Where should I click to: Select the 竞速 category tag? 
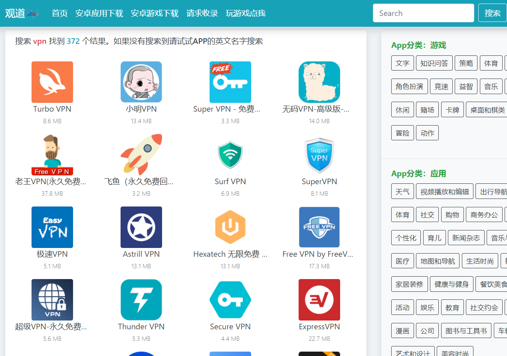point(441,86)
